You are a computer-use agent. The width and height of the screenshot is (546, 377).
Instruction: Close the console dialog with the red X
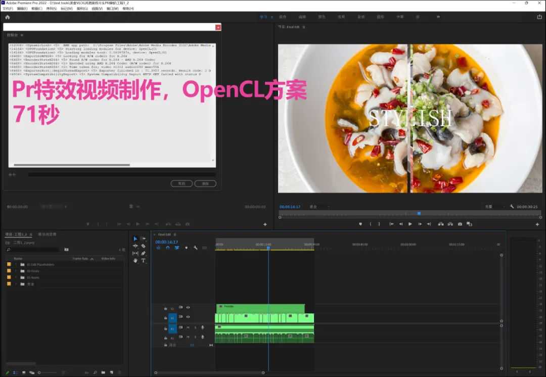pyautogui.click(x=218, y=27)
